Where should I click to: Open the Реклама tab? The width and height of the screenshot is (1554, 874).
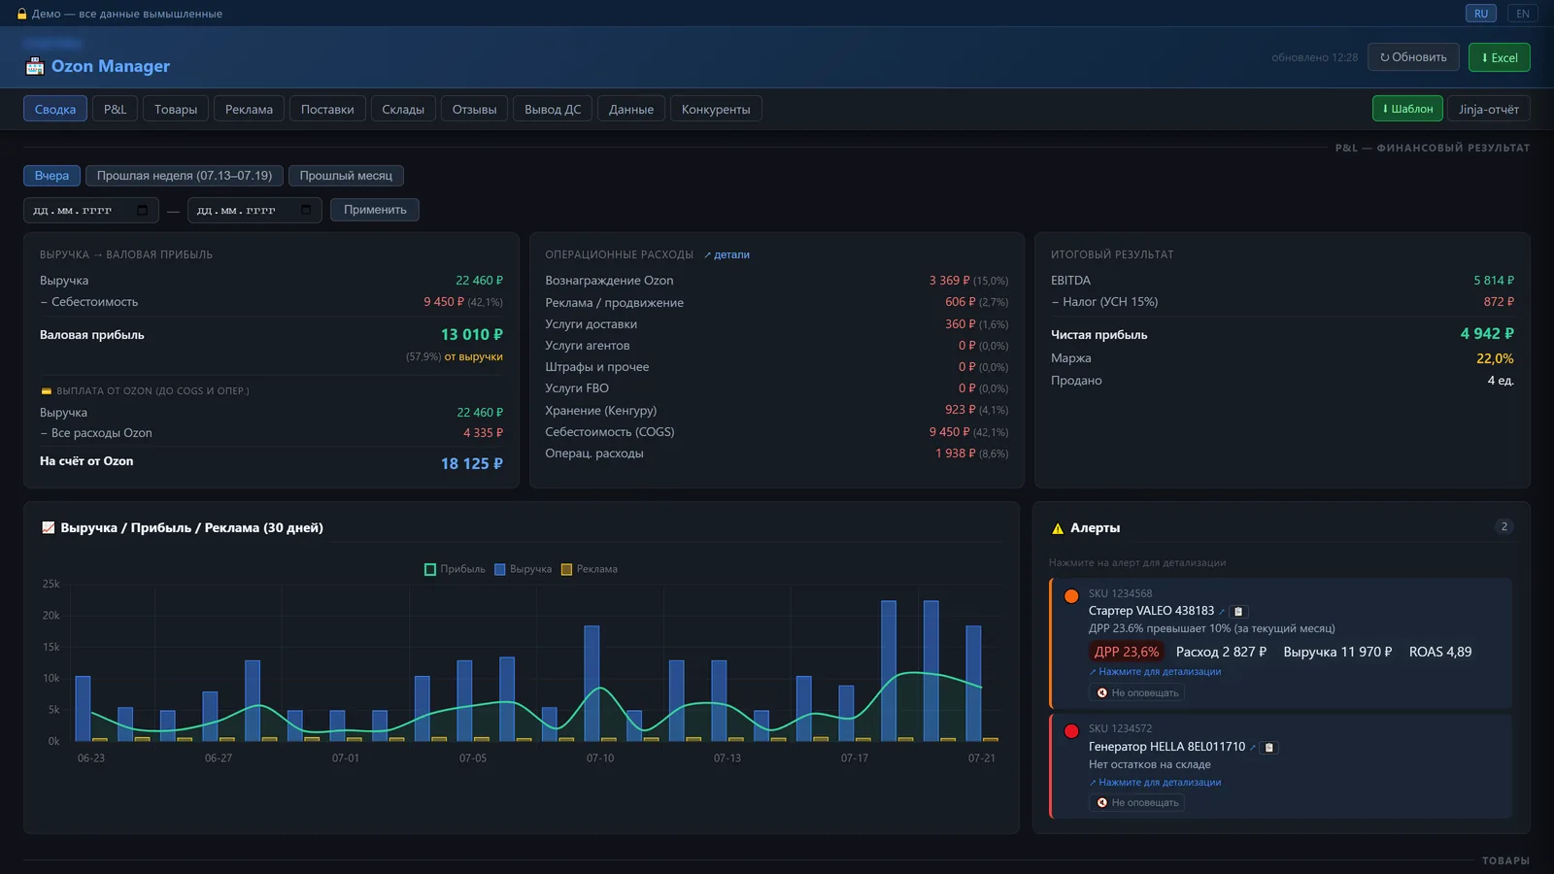tap(249, 109)
